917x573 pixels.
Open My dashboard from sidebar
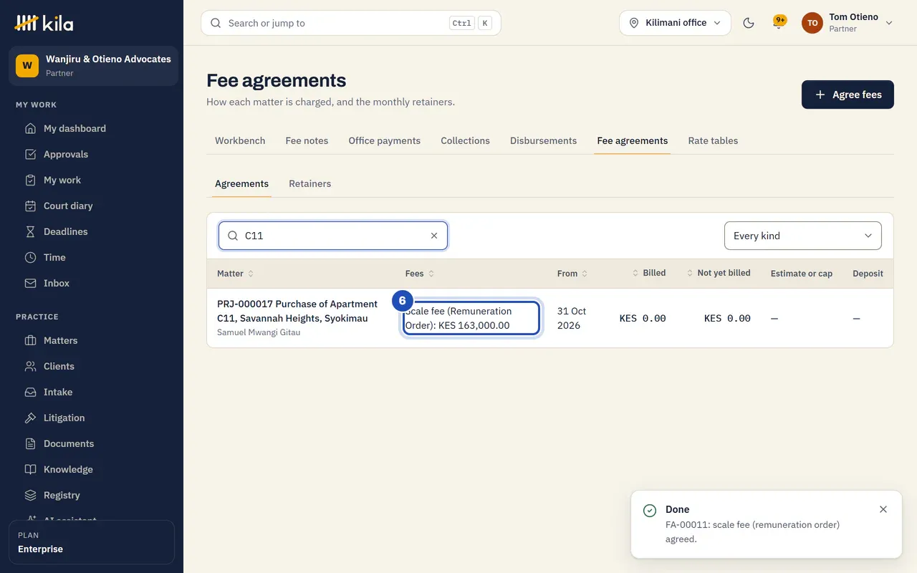click(92, 128)
